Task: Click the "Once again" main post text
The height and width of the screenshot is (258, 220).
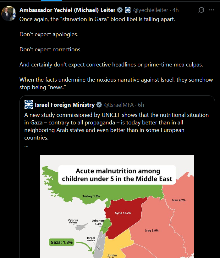Action: (x=97, y=19)
